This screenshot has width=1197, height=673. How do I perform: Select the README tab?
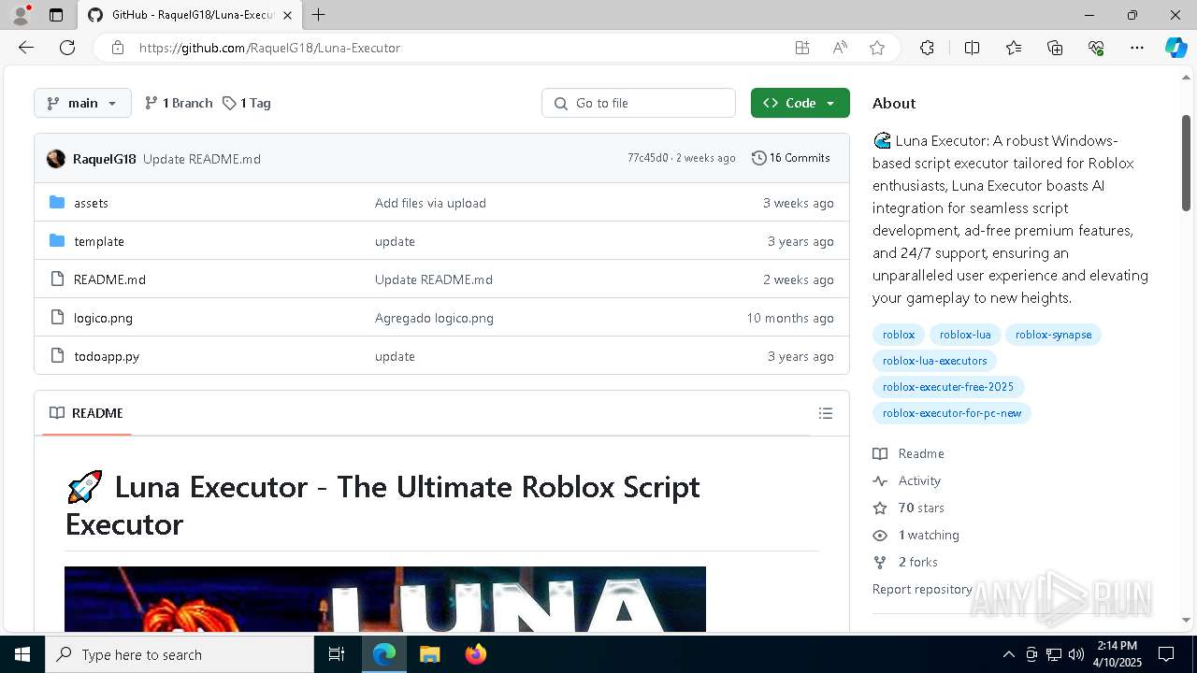coord(86,413)
